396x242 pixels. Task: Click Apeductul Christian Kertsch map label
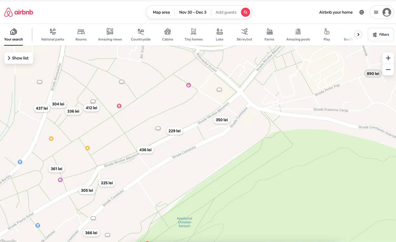click(x=184, y=222)
